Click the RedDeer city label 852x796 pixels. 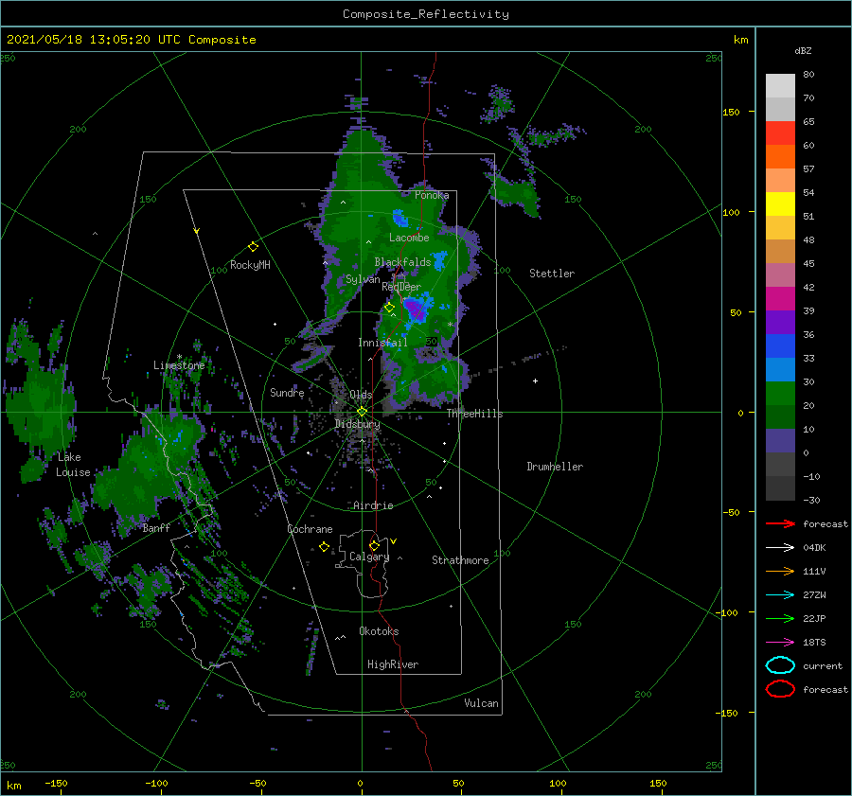[x=401, y=287]
